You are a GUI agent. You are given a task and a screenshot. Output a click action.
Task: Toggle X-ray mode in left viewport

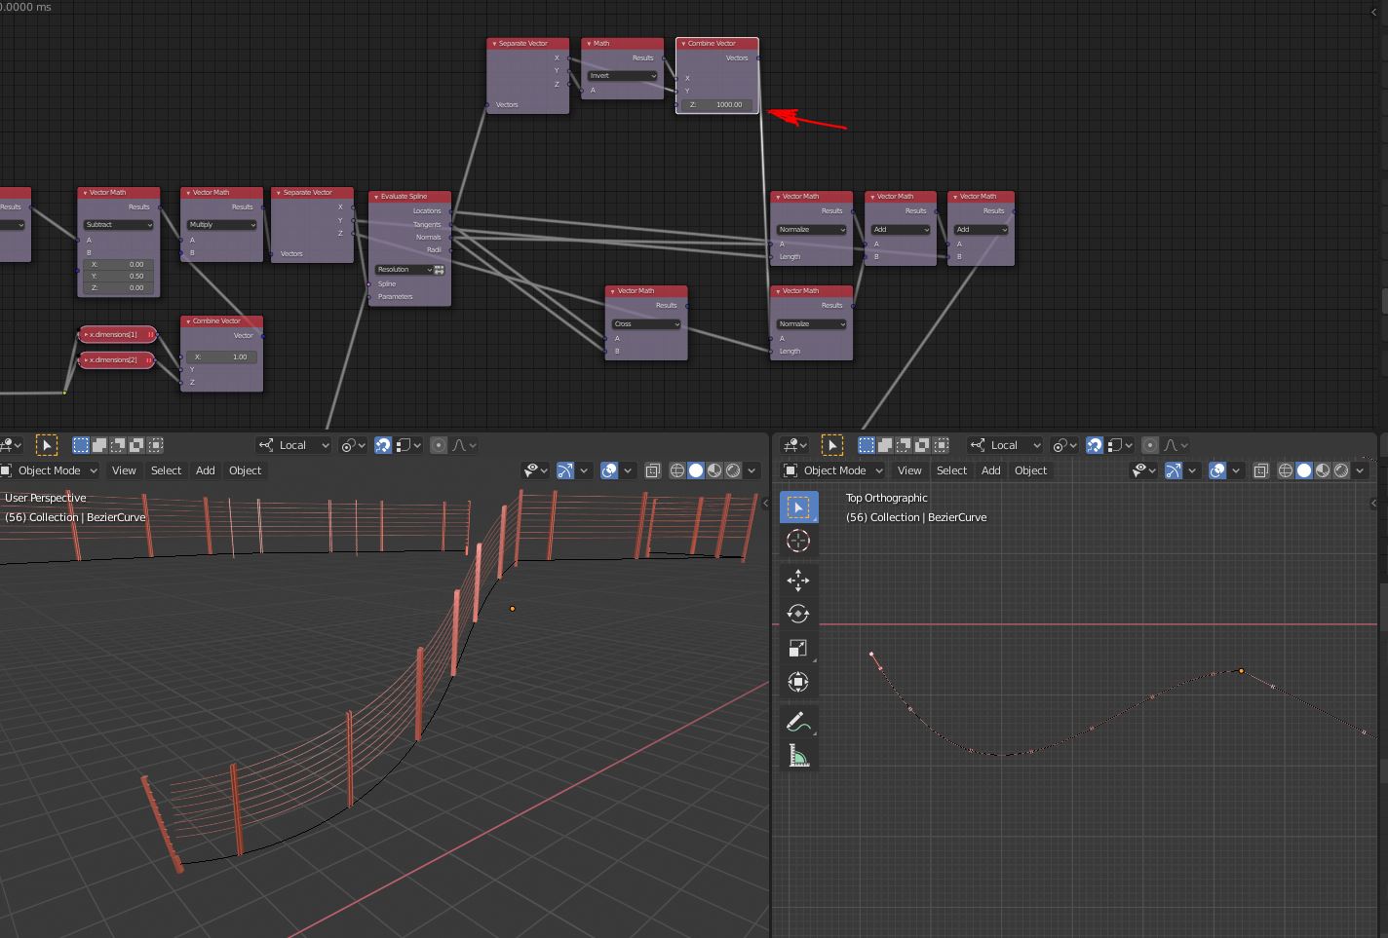point(653,470)
